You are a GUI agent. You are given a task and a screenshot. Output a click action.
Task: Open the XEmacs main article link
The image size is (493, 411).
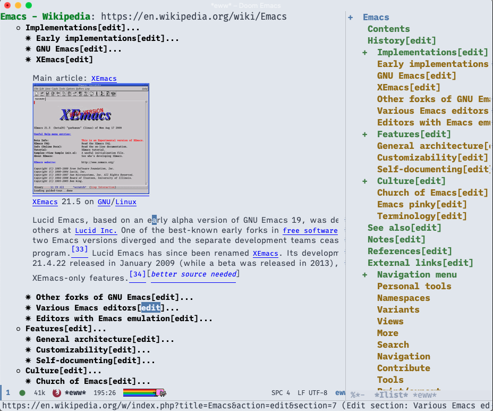(x=104, y=78)
